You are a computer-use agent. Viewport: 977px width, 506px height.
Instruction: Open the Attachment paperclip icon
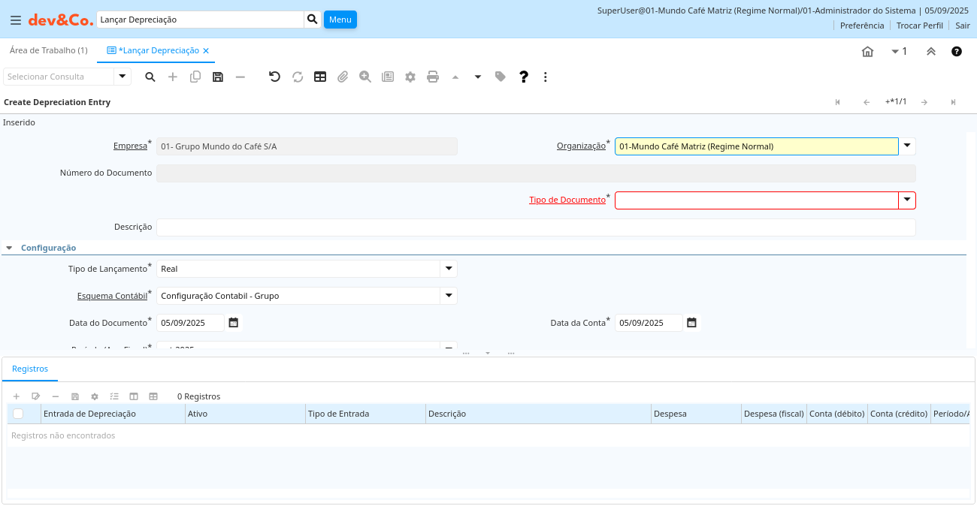click(x=343, y=77)
